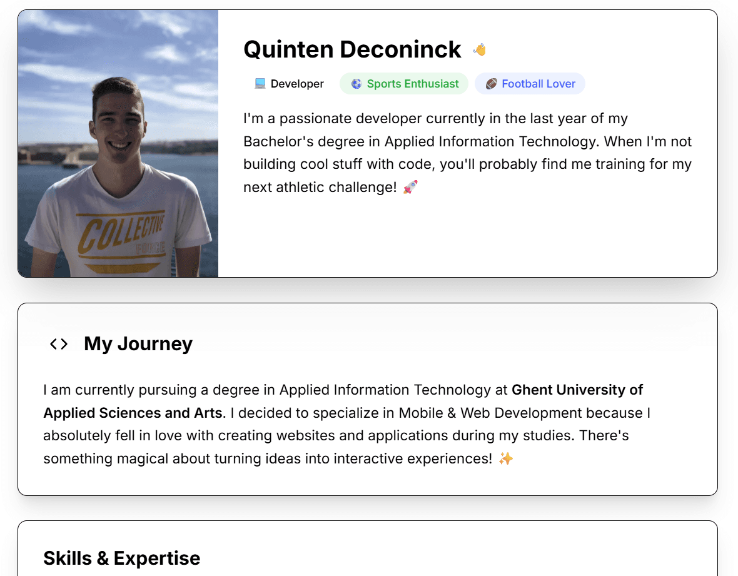The width and height of the screenshot is (738, 576).
Task: Click the waving hand emoji beside the name
Action: click(x=480, y=49)
